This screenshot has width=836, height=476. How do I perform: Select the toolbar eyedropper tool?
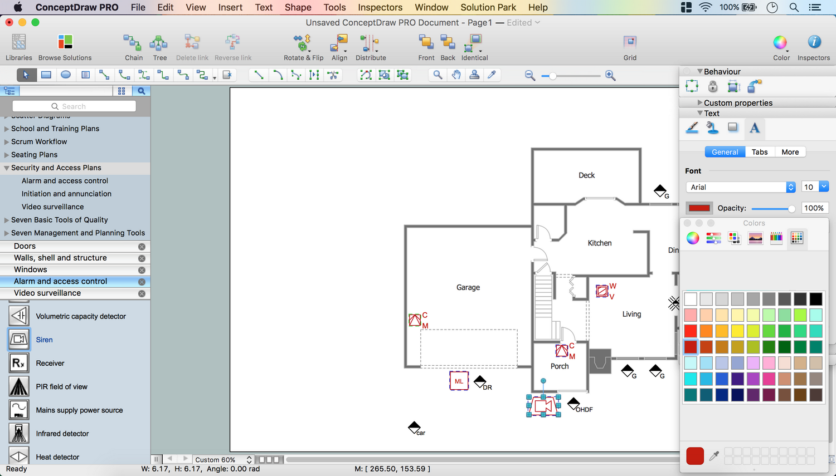click(x=492, y=75)
